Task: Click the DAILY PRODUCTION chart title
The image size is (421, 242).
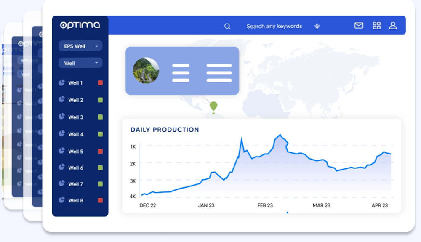Action: pyautogui.click(x=165, y=130)
